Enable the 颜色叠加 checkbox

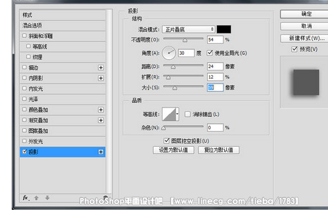pyautogui.click(x=24, y=109)
